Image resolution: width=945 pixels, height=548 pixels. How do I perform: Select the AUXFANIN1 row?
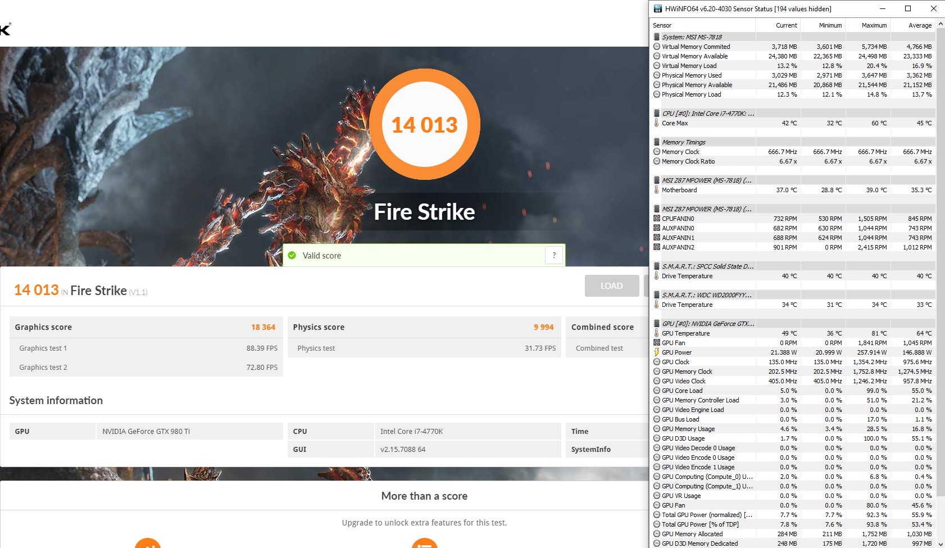[x=793, y=238]
